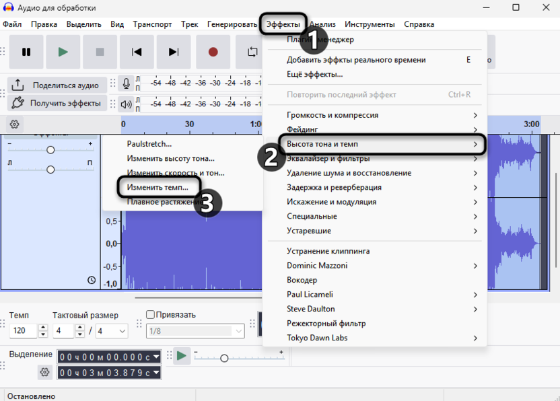Click the microphone recording meter icon
Image resolution: width=560 pixels, height=401 pixels.
coord(126,83)
